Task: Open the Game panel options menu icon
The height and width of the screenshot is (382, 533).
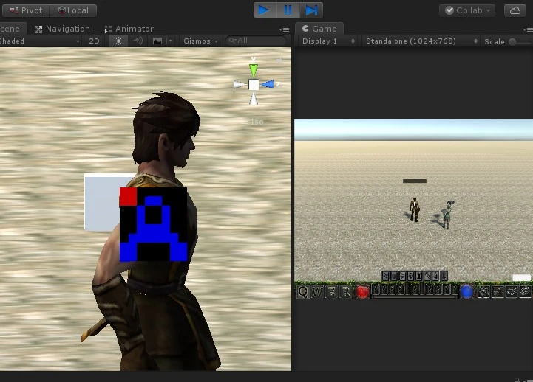Action: point(528,29)
